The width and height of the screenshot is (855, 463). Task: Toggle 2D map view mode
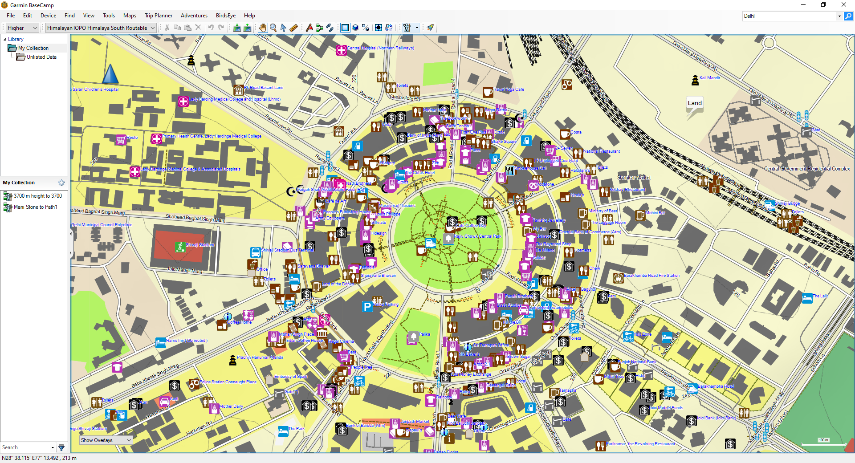click(345, 28)
